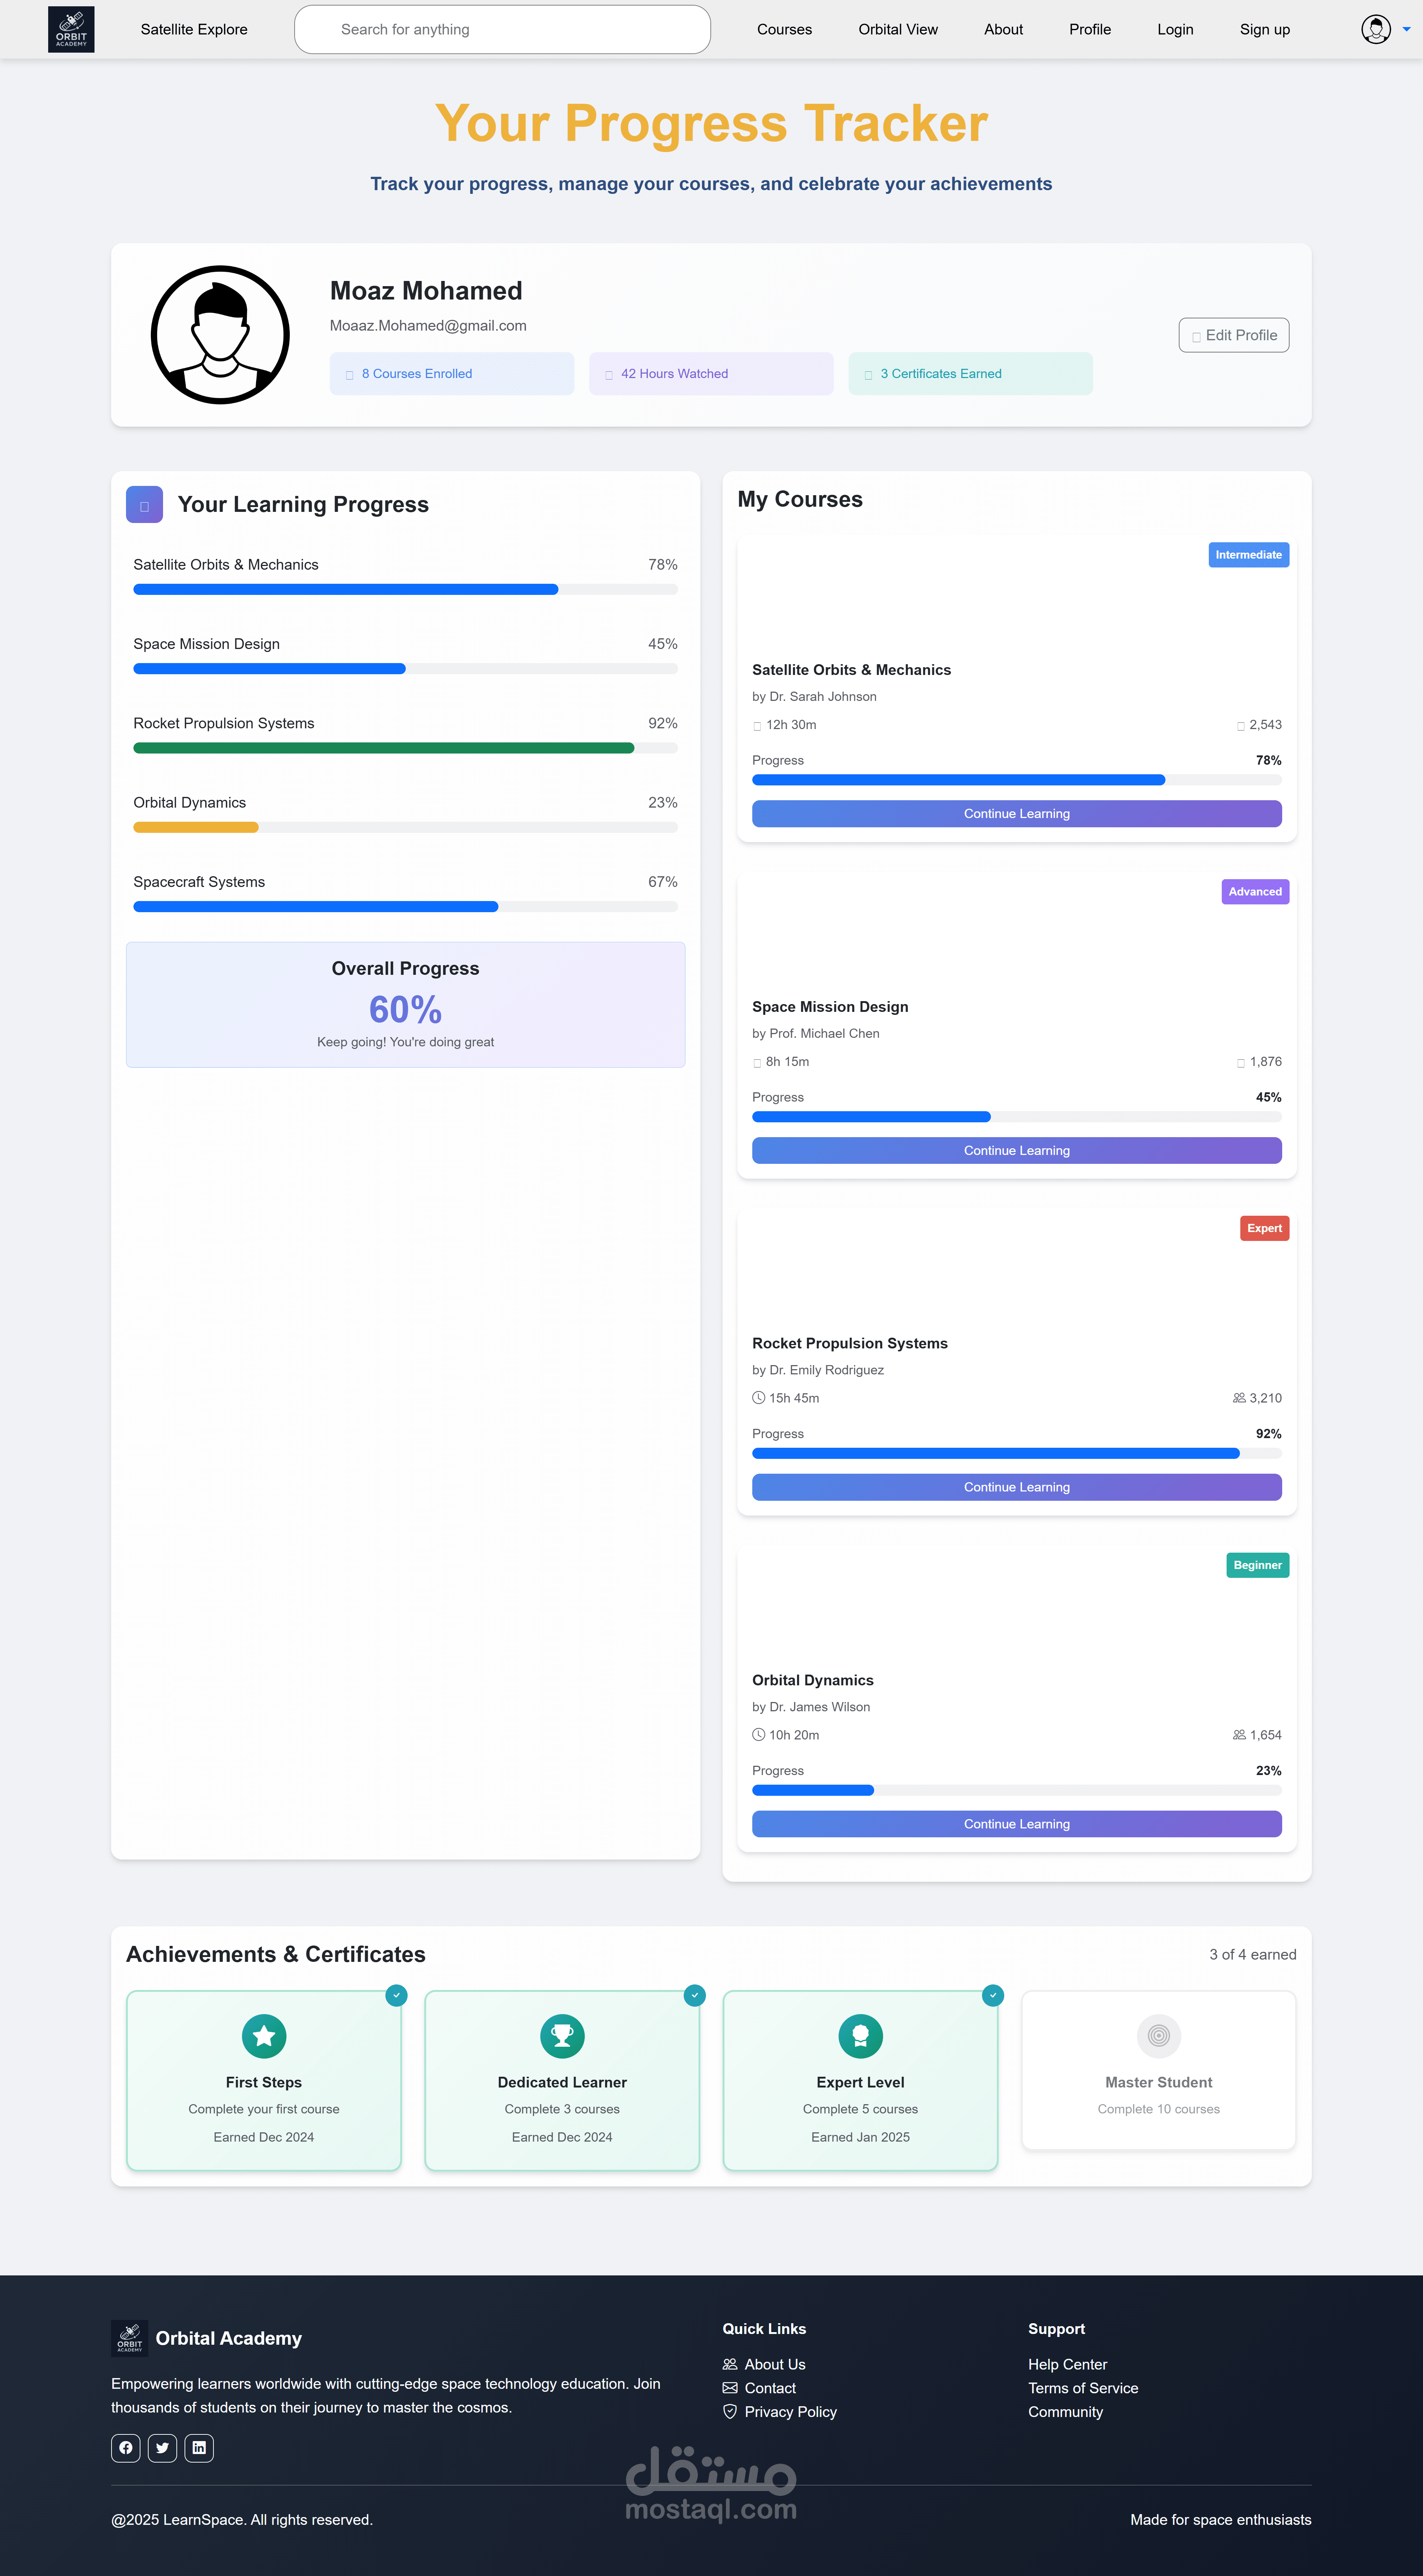
Task: Continue Learning Space Mission Design
Action: coord(1017,1151)
